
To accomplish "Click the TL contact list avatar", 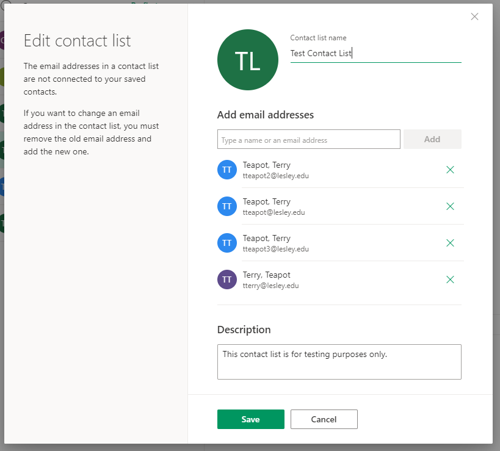I will click(x=248, y=60).
